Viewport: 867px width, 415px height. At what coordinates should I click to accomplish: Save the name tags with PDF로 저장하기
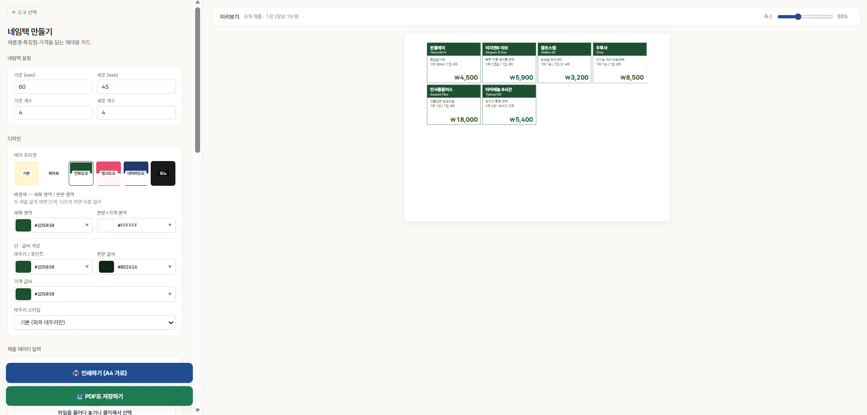click(x=99, y=396)
